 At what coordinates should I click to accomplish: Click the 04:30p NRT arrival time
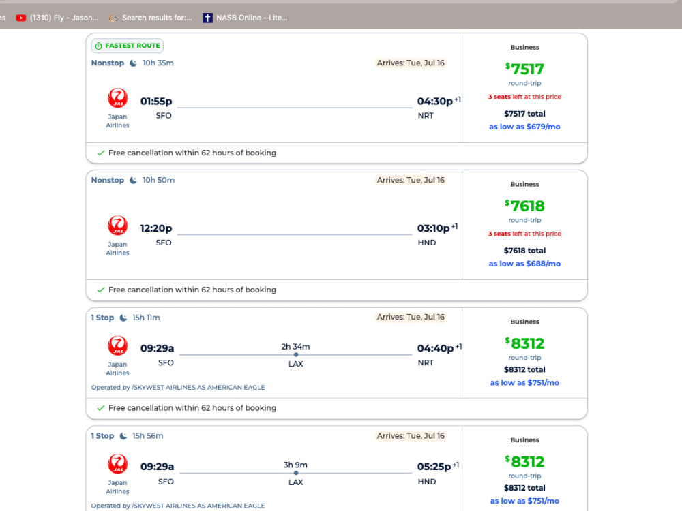coord(435,102)
